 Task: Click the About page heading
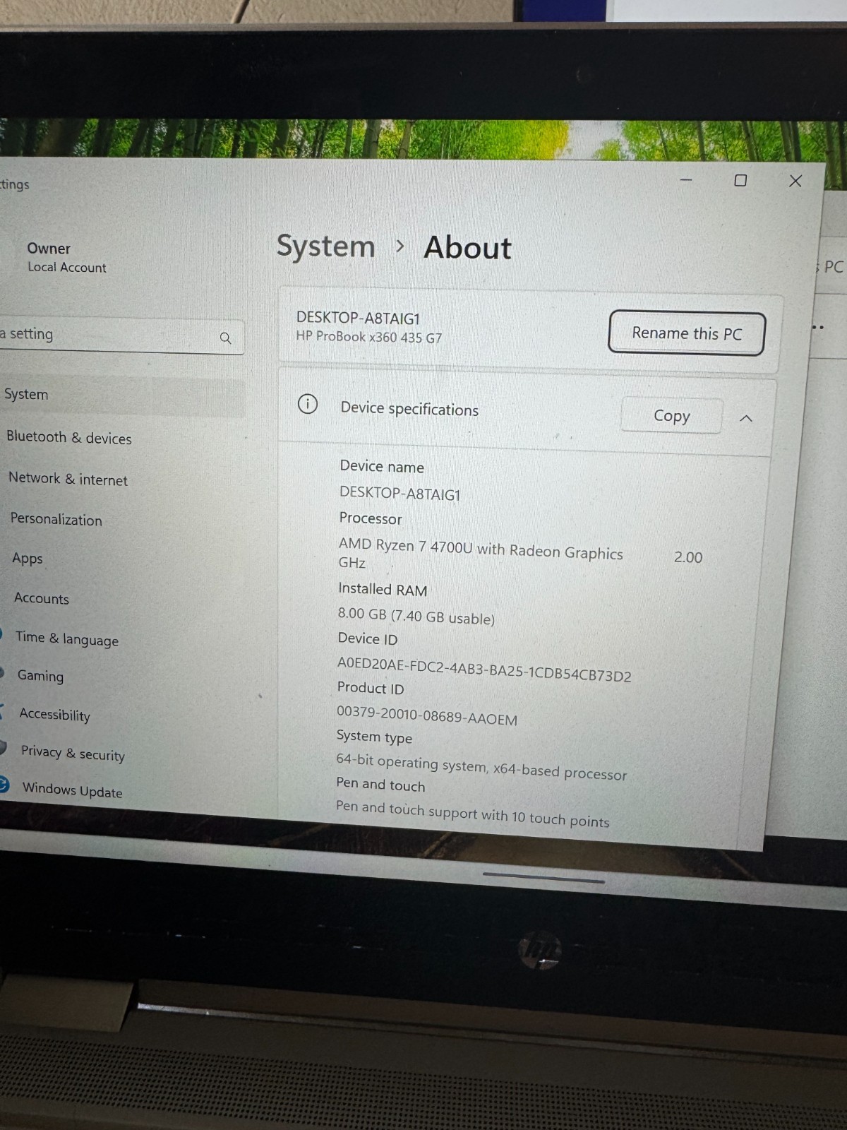coord(467,248)
